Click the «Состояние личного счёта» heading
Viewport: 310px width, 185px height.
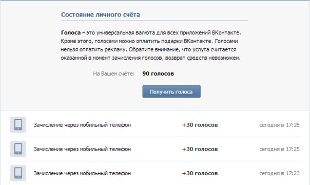(101, 14)
